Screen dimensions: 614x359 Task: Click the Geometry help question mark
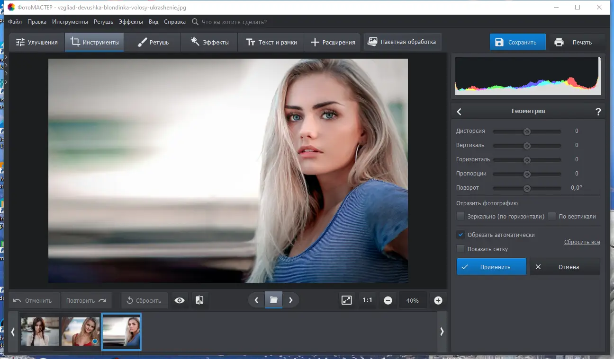pyautogui.click(x=598, y=112)
